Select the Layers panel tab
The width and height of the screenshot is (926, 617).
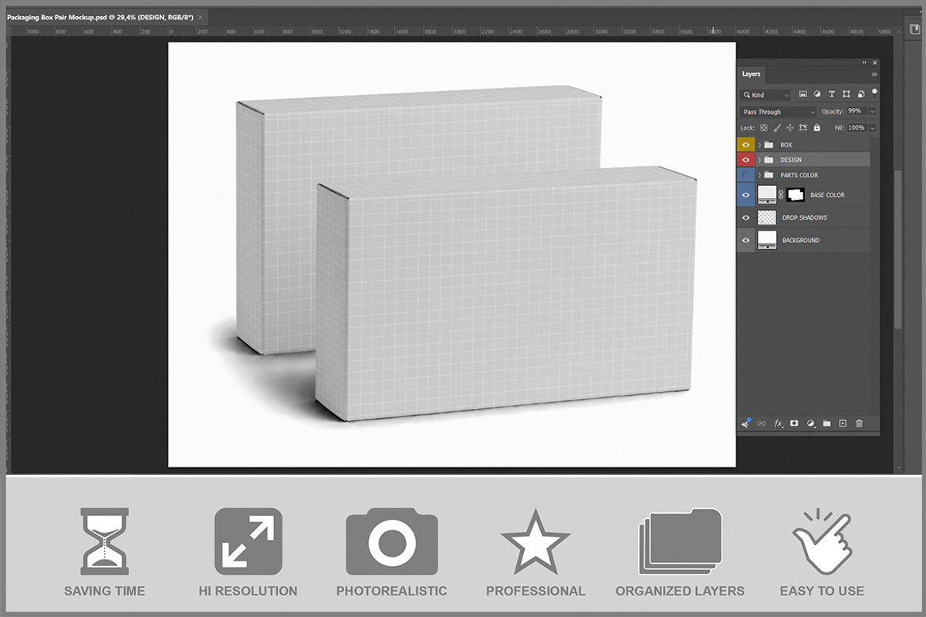pyautogui.click(x=751, y=74)
